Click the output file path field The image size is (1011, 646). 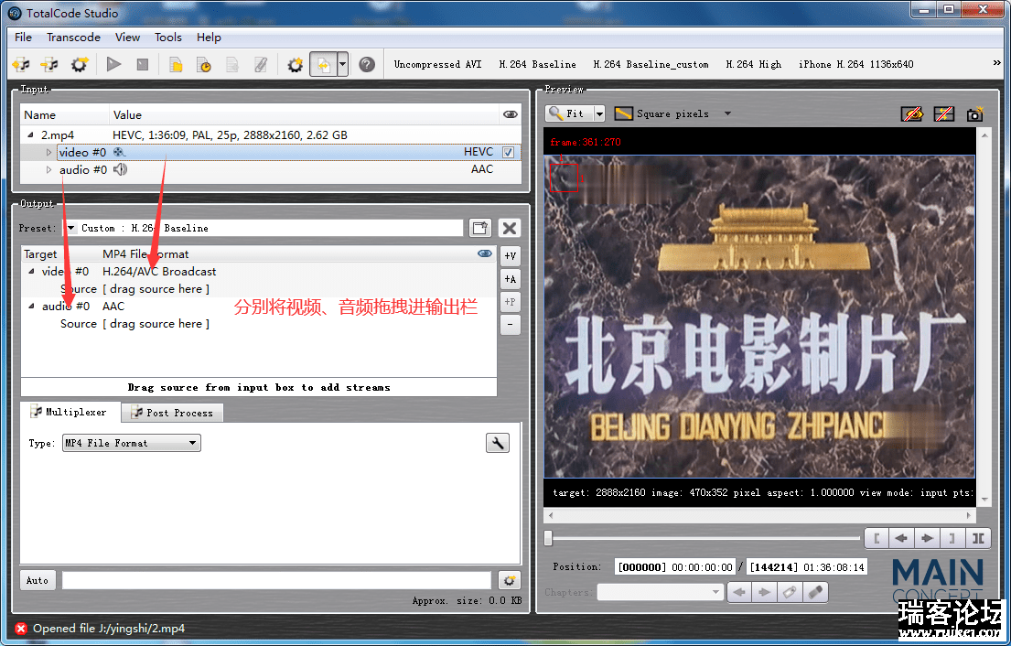(276, 580)
